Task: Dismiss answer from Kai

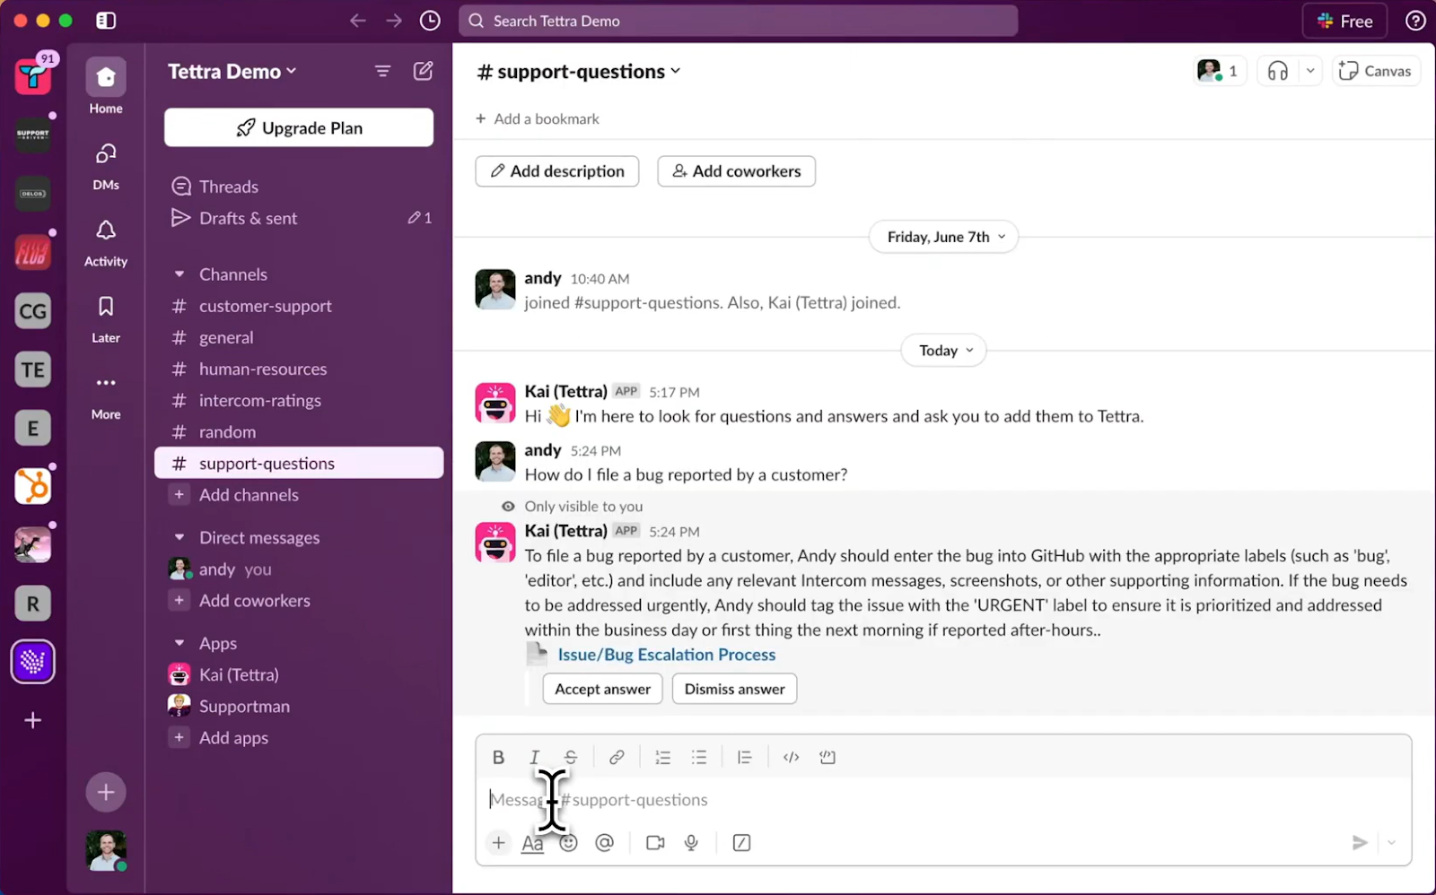Action: pyautogui.click(x=734, y=689)
